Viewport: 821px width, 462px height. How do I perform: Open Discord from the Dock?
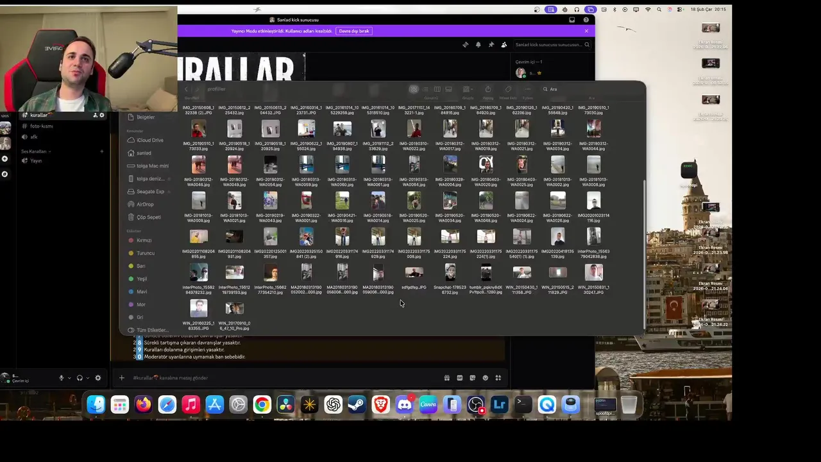405,404
